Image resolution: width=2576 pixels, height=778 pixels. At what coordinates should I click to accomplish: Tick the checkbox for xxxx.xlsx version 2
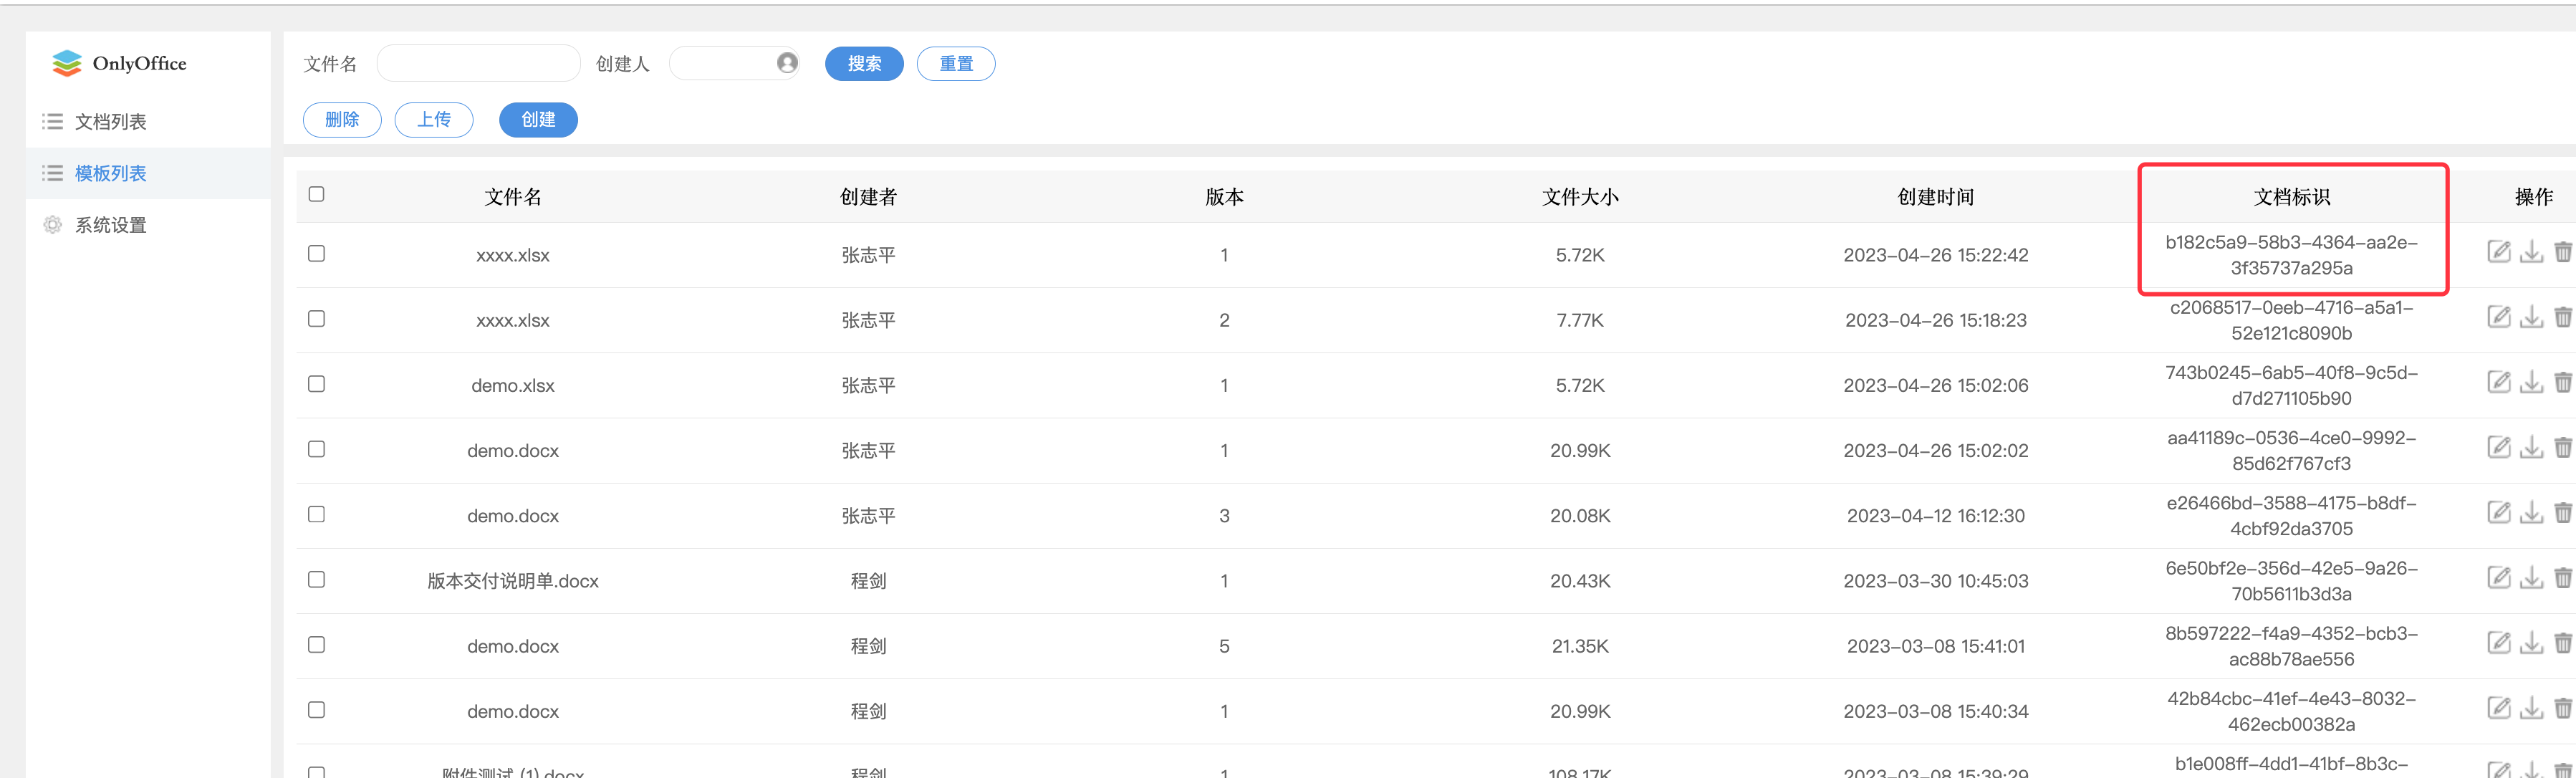[317, 319]
